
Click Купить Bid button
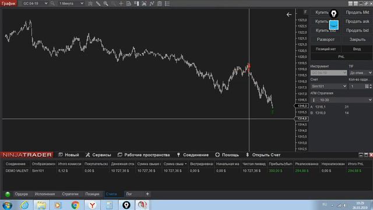325,30
